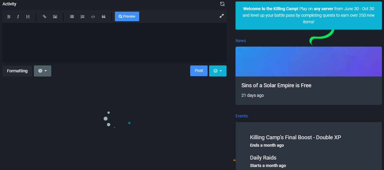View the Daily Raids event
Screen dimensions: 384x170
(263, 158)
